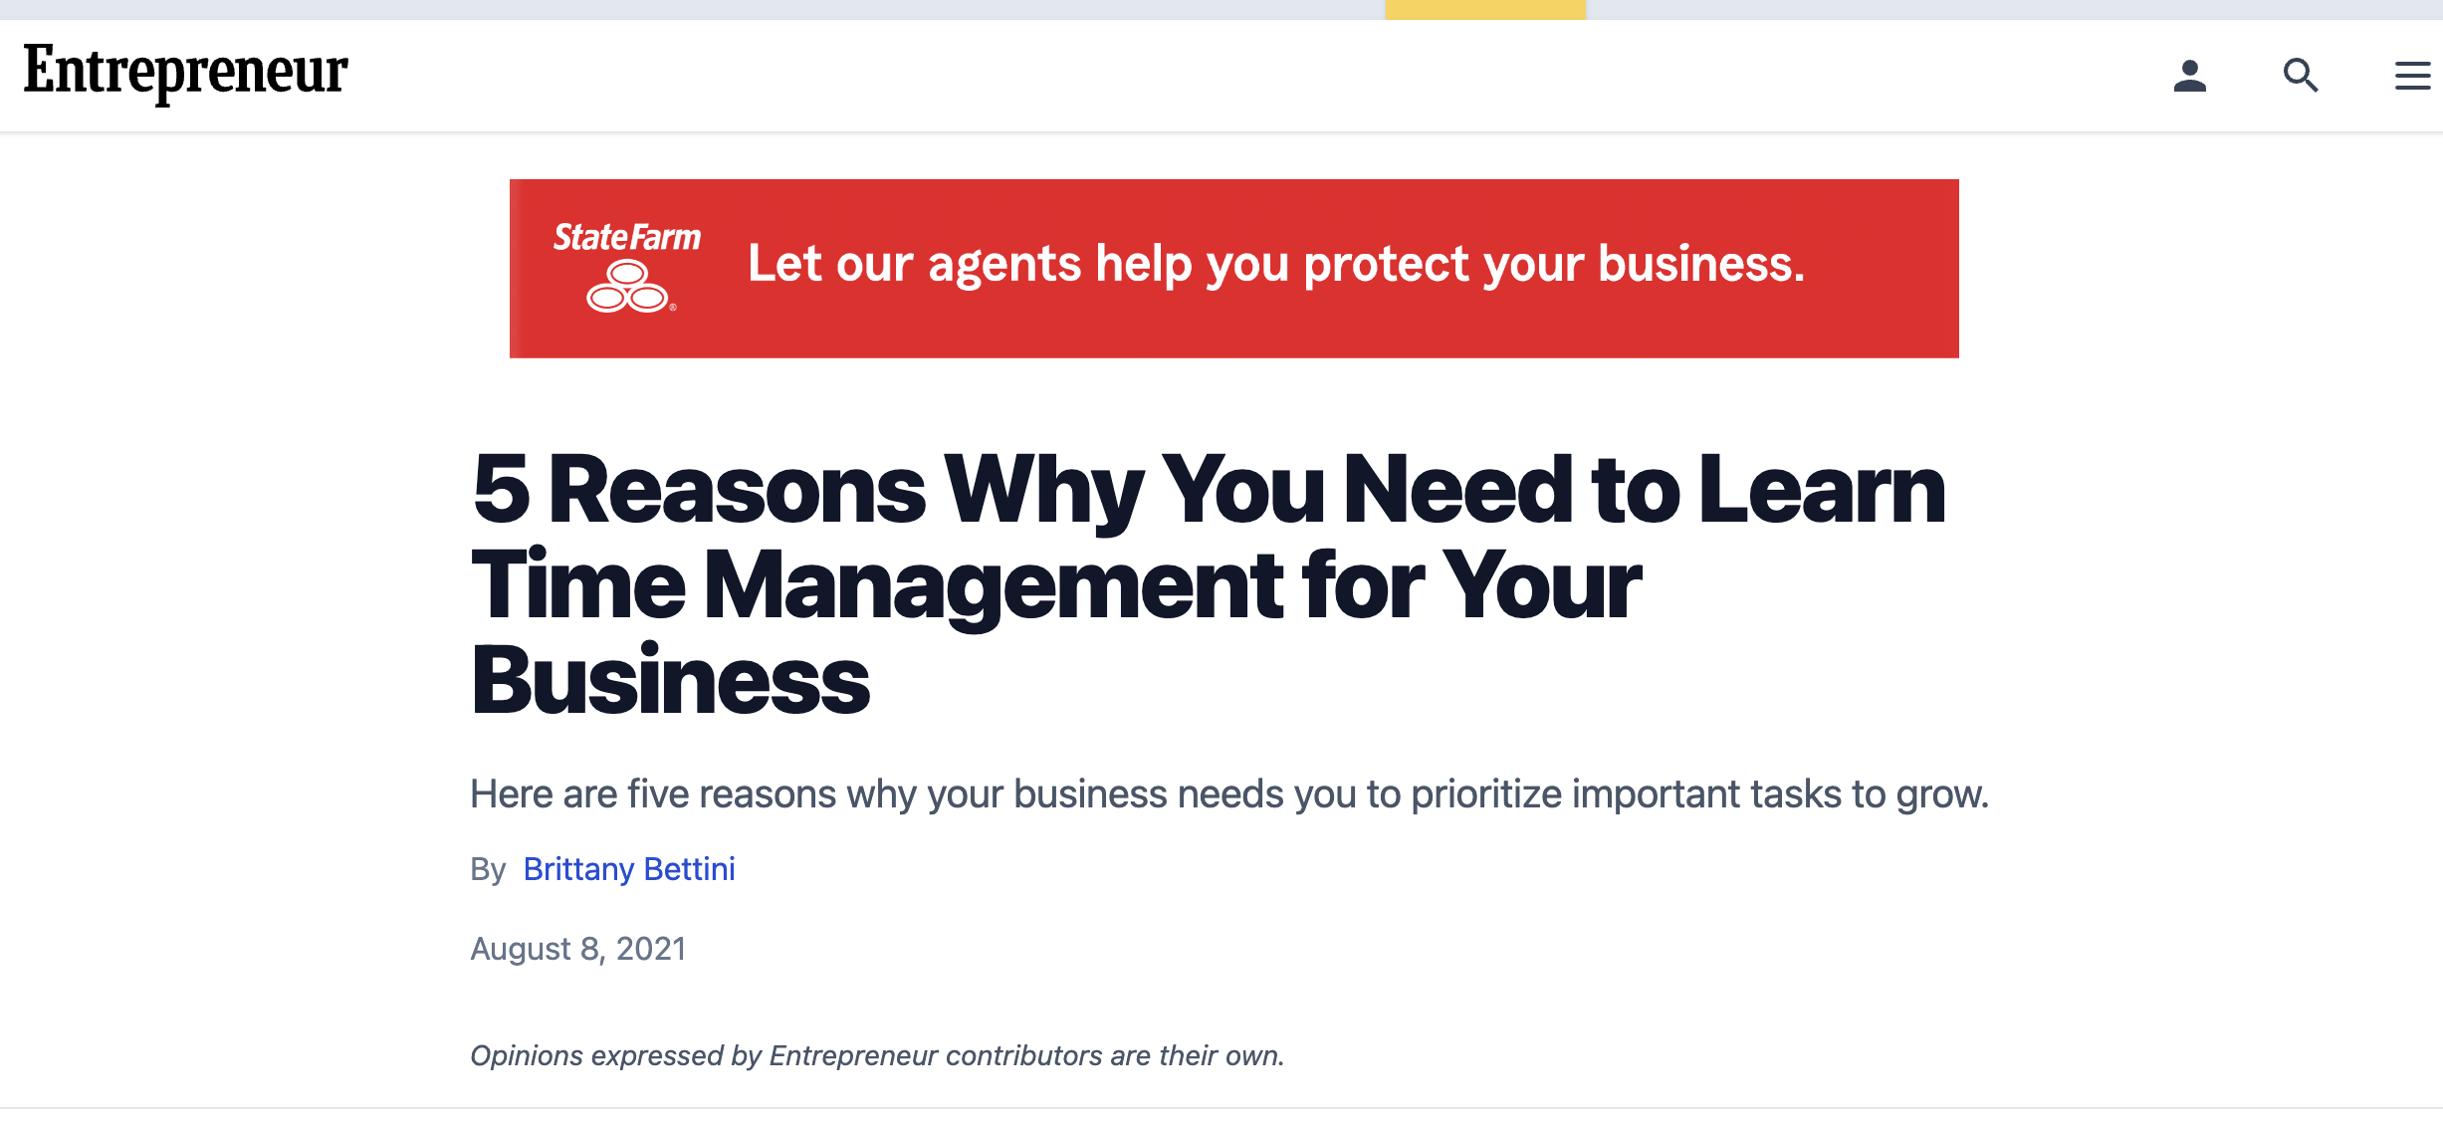This screenshot has height=1127, width=2443.
Task: Click the red State Farm ad banner background
Action: [x=1234, y=329]
